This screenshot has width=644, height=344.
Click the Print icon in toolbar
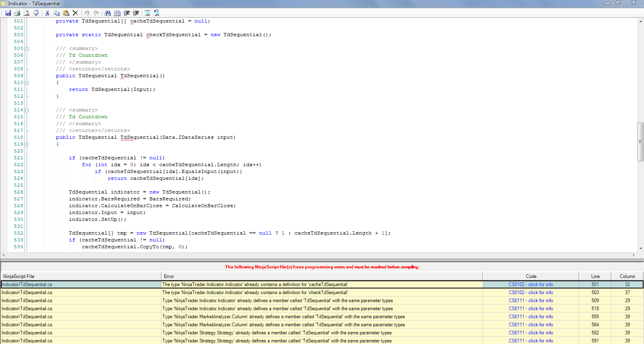pyautogui.click(x=17, y=13)
